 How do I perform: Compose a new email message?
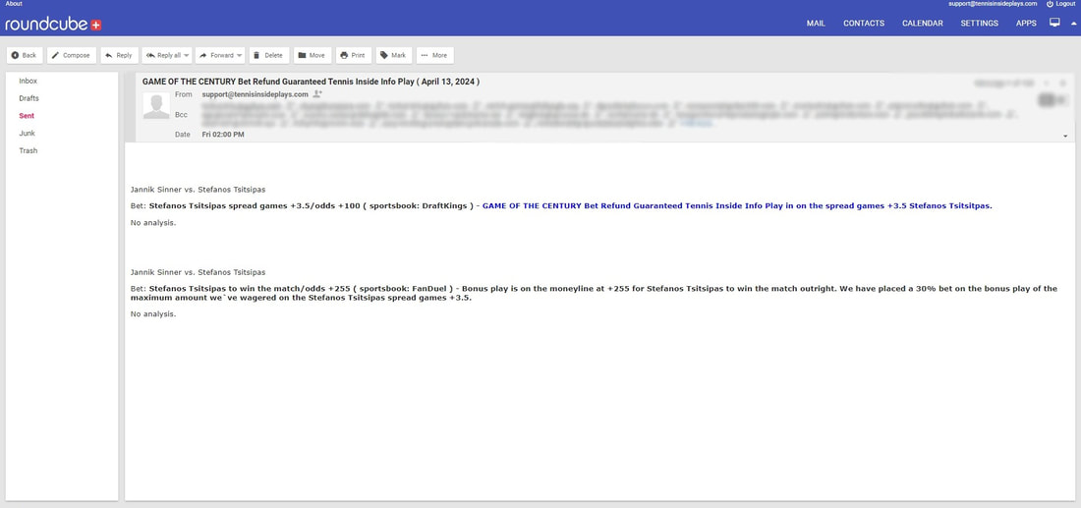pyautogui.click(x=72, y=55)
